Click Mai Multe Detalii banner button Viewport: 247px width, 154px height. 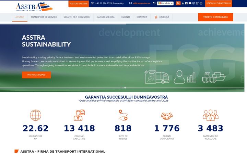click(36, 75)
